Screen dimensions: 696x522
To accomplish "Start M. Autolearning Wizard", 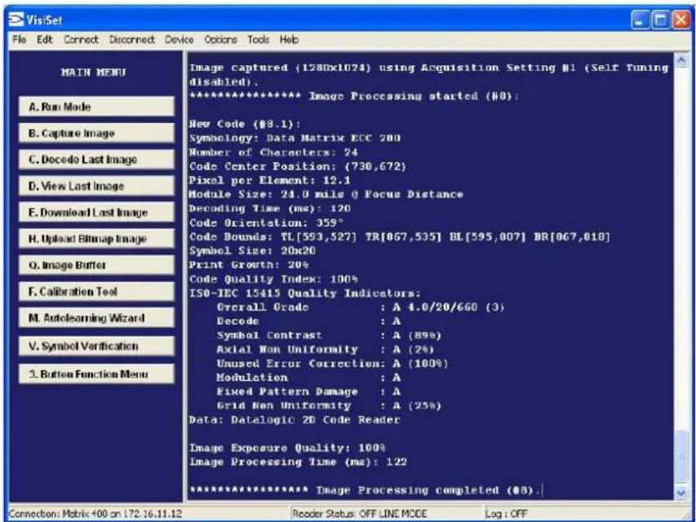I will [x=96, y=318].
